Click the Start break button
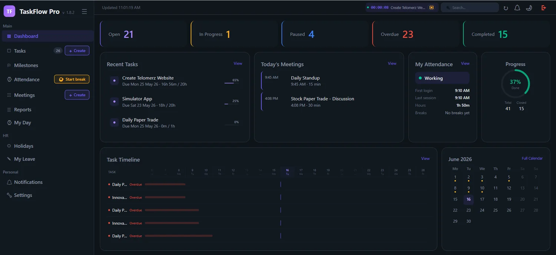Screen dimensions: 556x255 click(x=72, y=79)
